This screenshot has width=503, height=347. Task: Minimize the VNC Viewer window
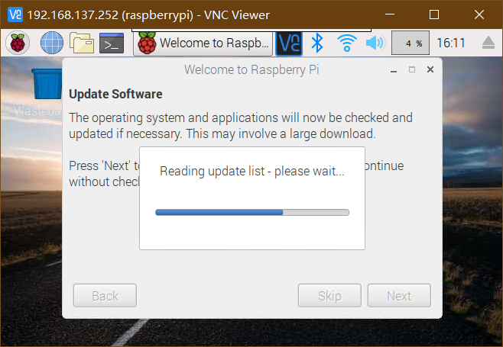(390, 14)
